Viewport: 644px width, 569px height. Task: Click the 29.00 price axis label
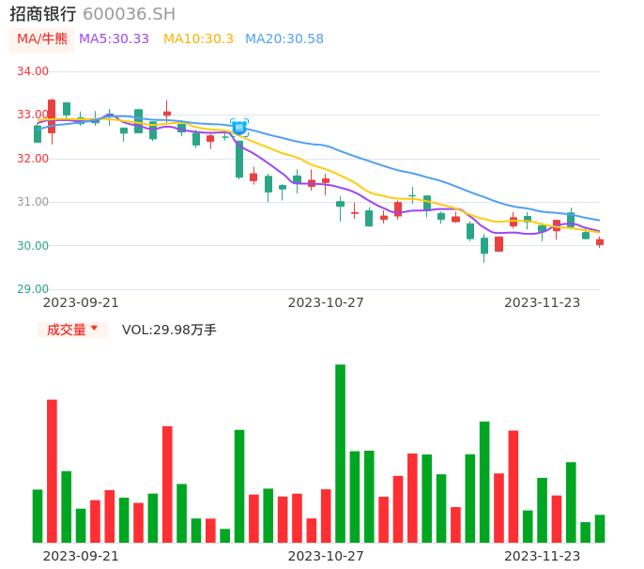33,289
